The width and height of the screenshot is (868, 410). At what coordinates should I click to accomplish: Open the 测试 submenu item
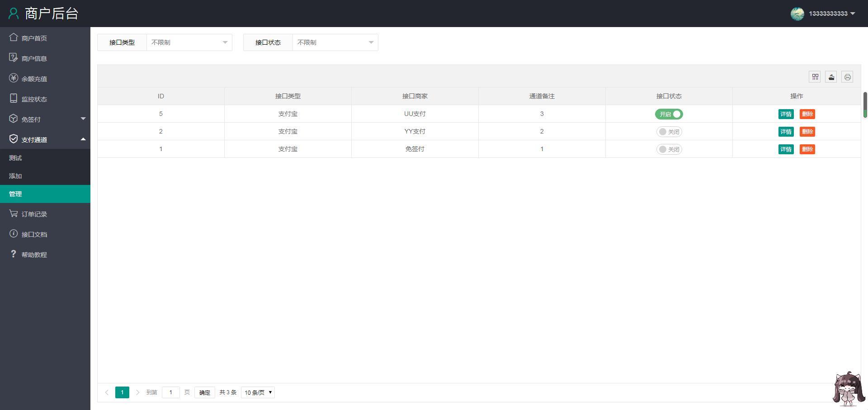(x=15, y=158)
